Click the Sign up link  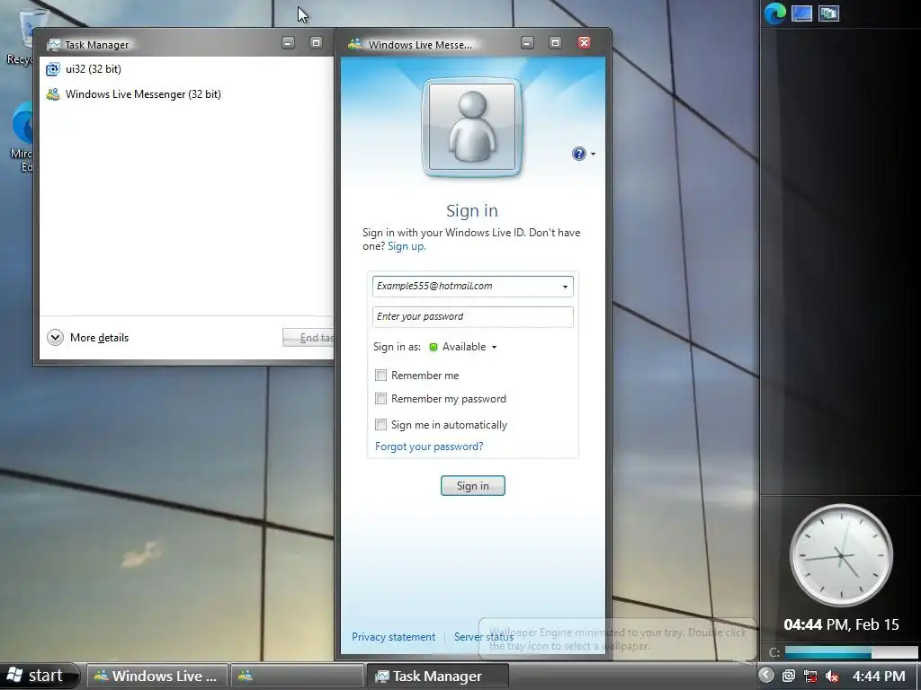pos(407,246)
